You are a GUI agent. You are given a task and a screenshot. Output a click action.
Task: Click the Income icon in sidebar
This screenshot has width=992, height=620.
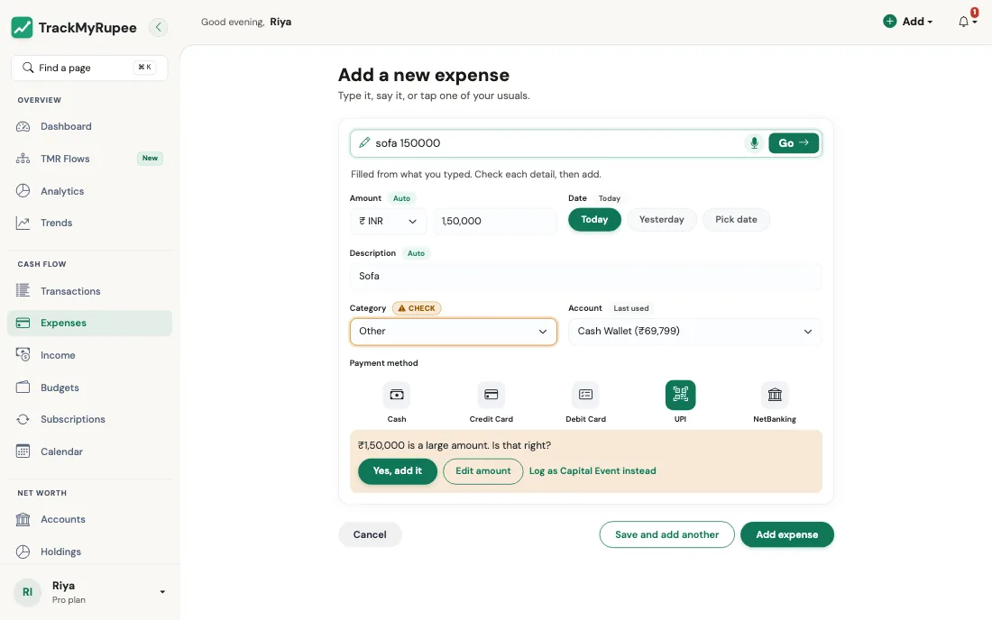[x=23, y=355]
